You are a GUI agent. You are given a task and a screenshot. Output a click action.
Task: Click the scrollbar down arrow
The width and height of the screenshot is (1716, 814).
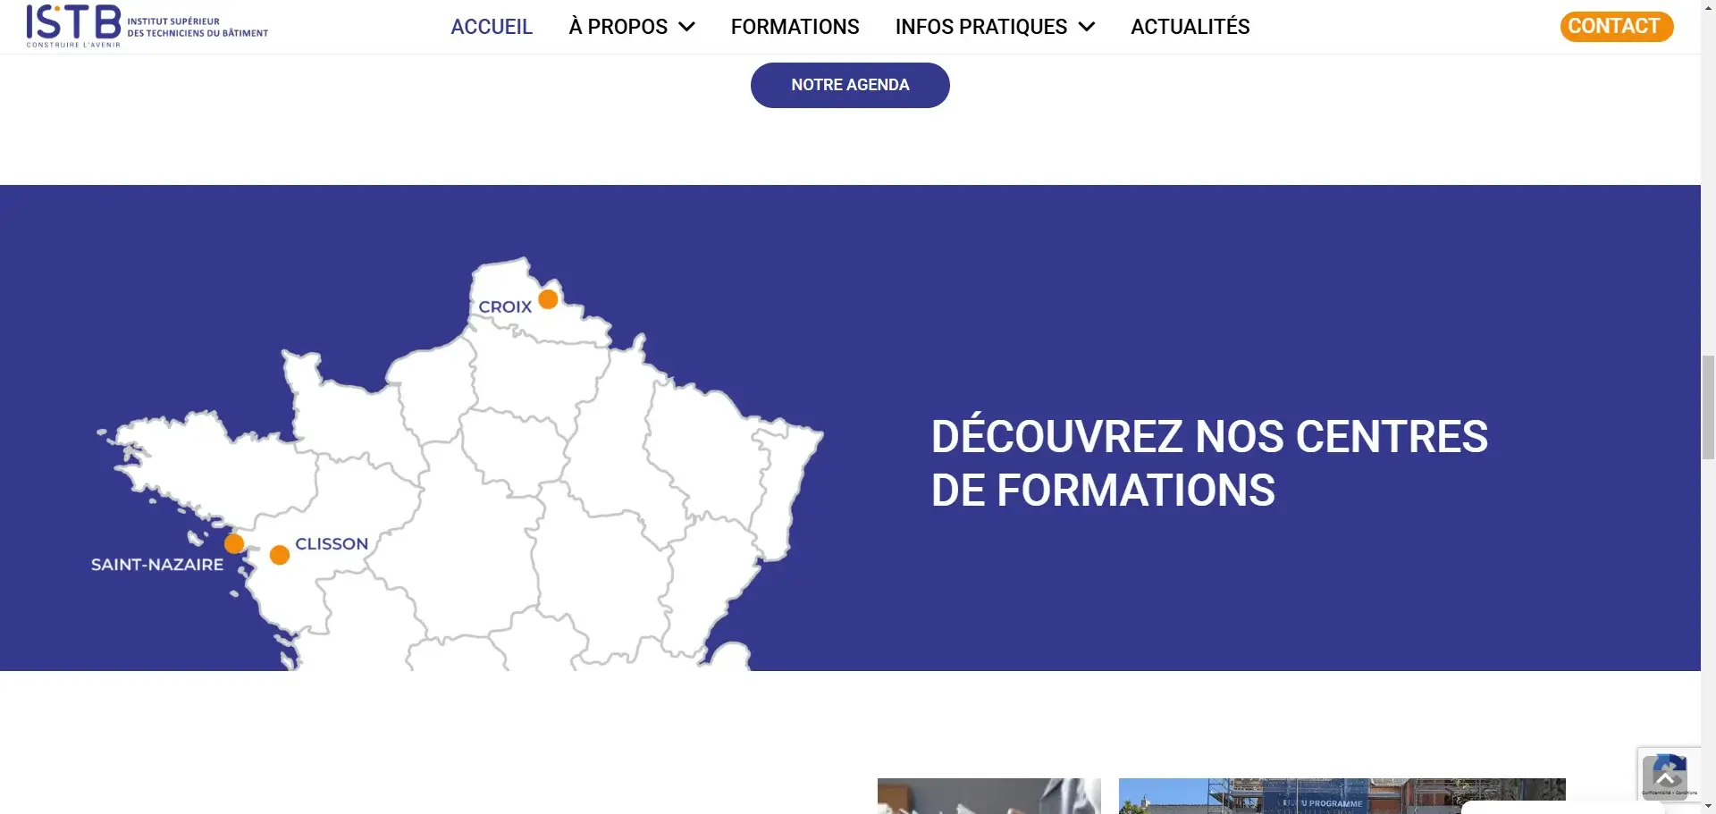1708,807
